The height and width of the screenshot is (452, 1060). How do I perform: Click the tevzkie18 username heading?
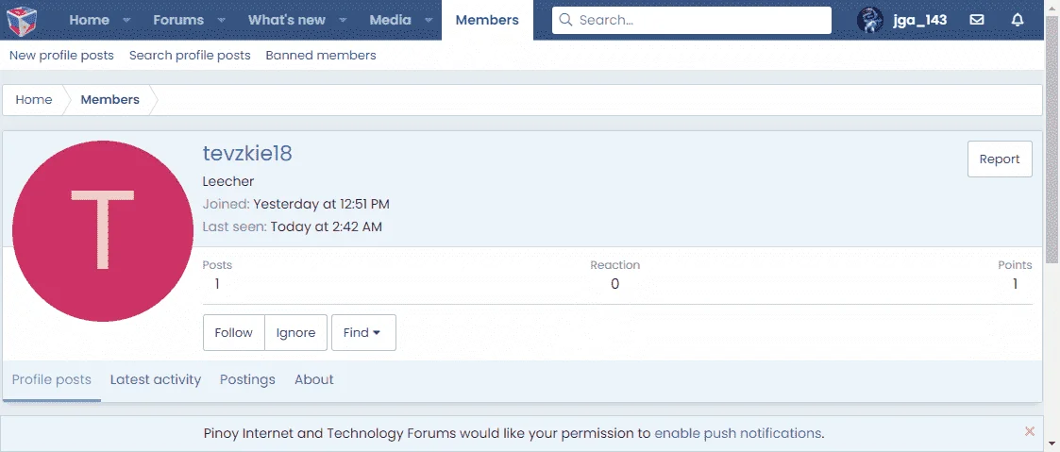[247, 154]
